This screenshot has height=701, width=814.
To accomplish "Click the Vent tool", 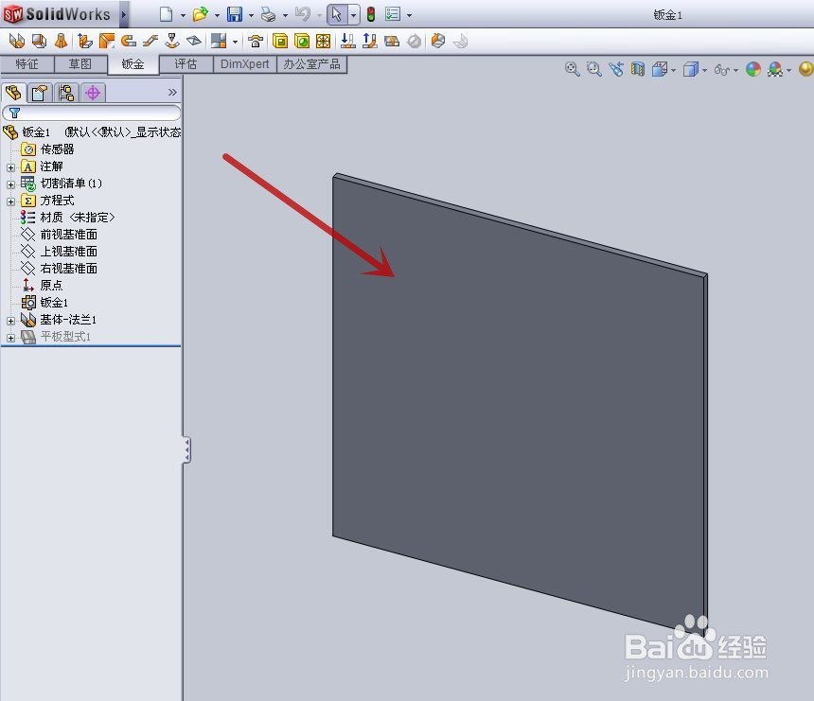I will coord(324,41).
